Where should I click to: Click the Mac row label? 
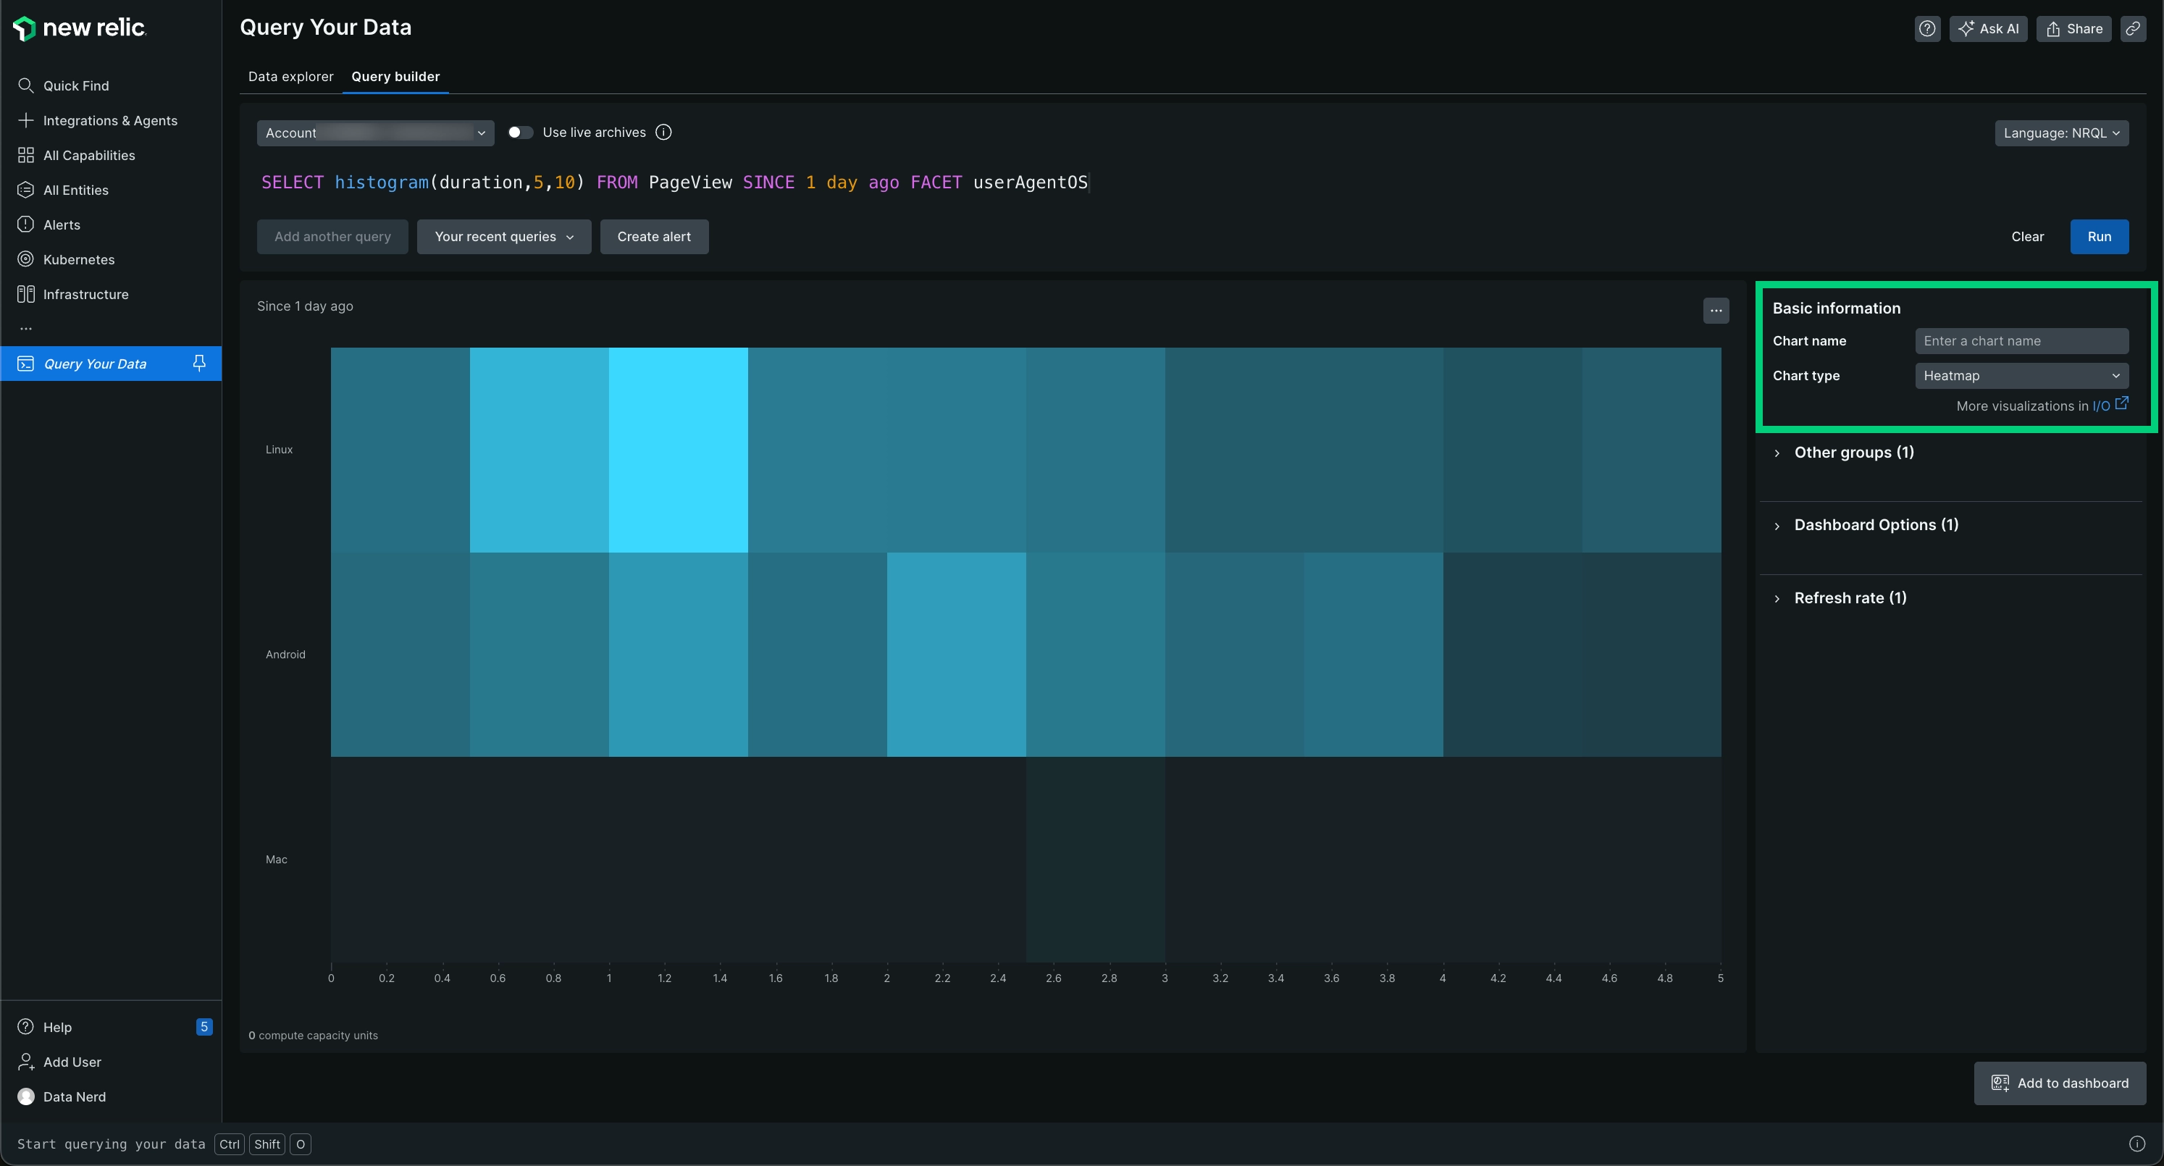tap(277, 860)
